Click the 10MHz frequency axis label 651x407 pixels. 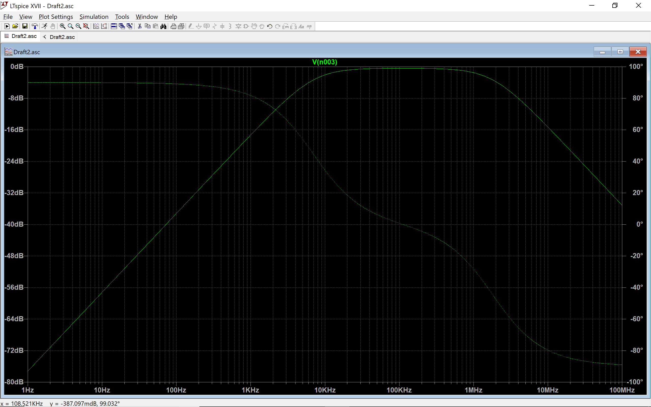coord(548,390)
